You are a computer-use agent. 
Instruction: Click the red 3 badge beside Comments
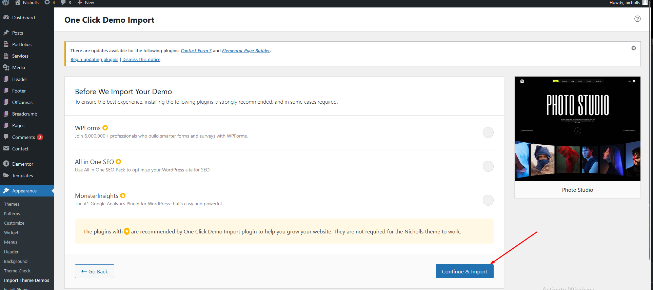pos(40,137)
